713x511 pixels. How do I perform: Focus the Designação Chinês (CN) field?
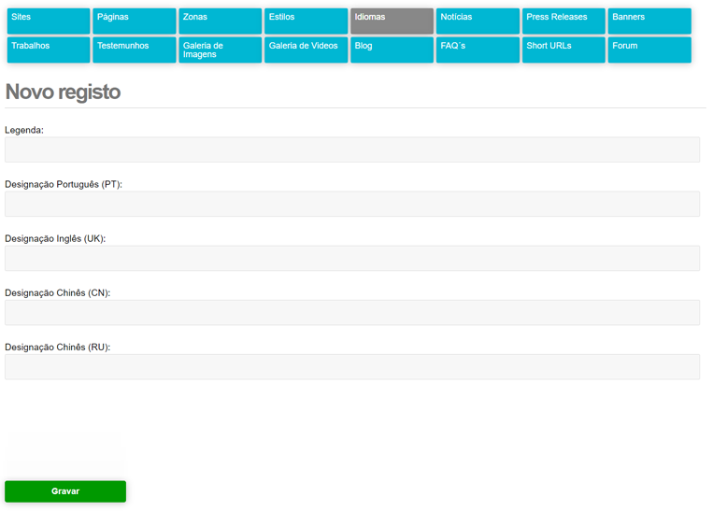point(352,312)
